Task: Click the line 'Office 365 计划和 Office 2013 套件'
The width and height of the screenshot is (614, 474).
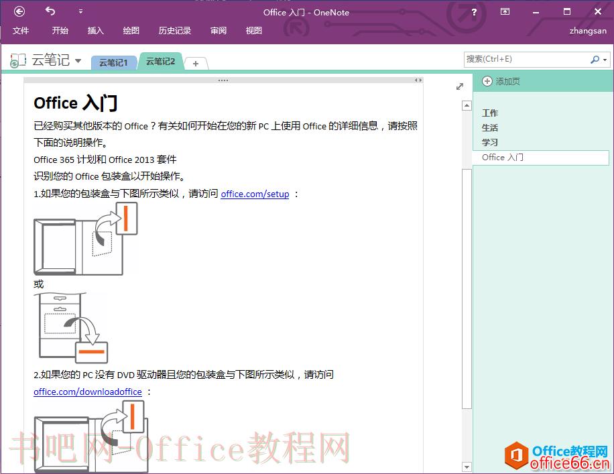Action: (105, 160)
